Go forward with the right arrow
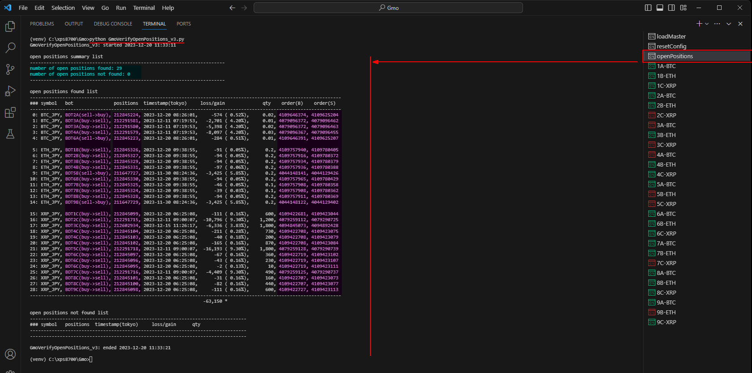The width and height of the screenshot is (752, 373). coord(244,8)
